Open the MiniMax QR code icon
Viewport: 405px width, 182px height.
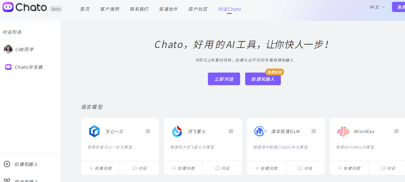click(x=396, y=131)
